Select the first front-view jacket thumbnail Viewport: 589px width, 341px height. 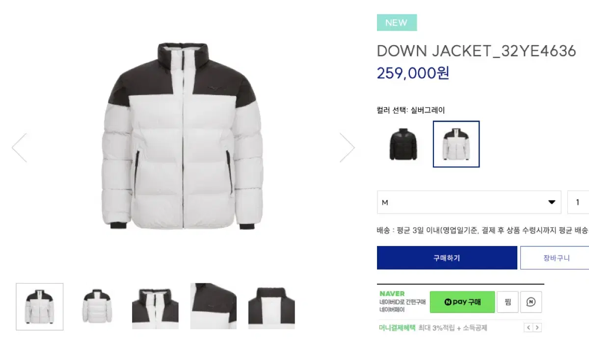click(39, 307)
